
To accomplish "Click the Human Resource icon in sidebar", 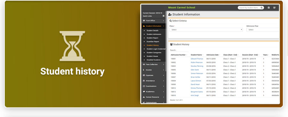I will (144, 97).
